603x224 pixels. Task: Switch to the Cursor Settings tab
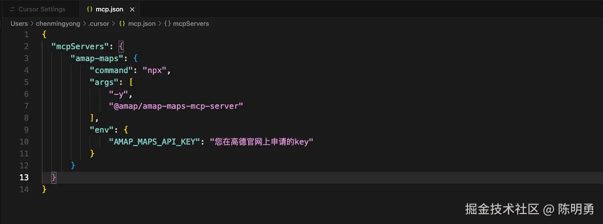(41, 9)
